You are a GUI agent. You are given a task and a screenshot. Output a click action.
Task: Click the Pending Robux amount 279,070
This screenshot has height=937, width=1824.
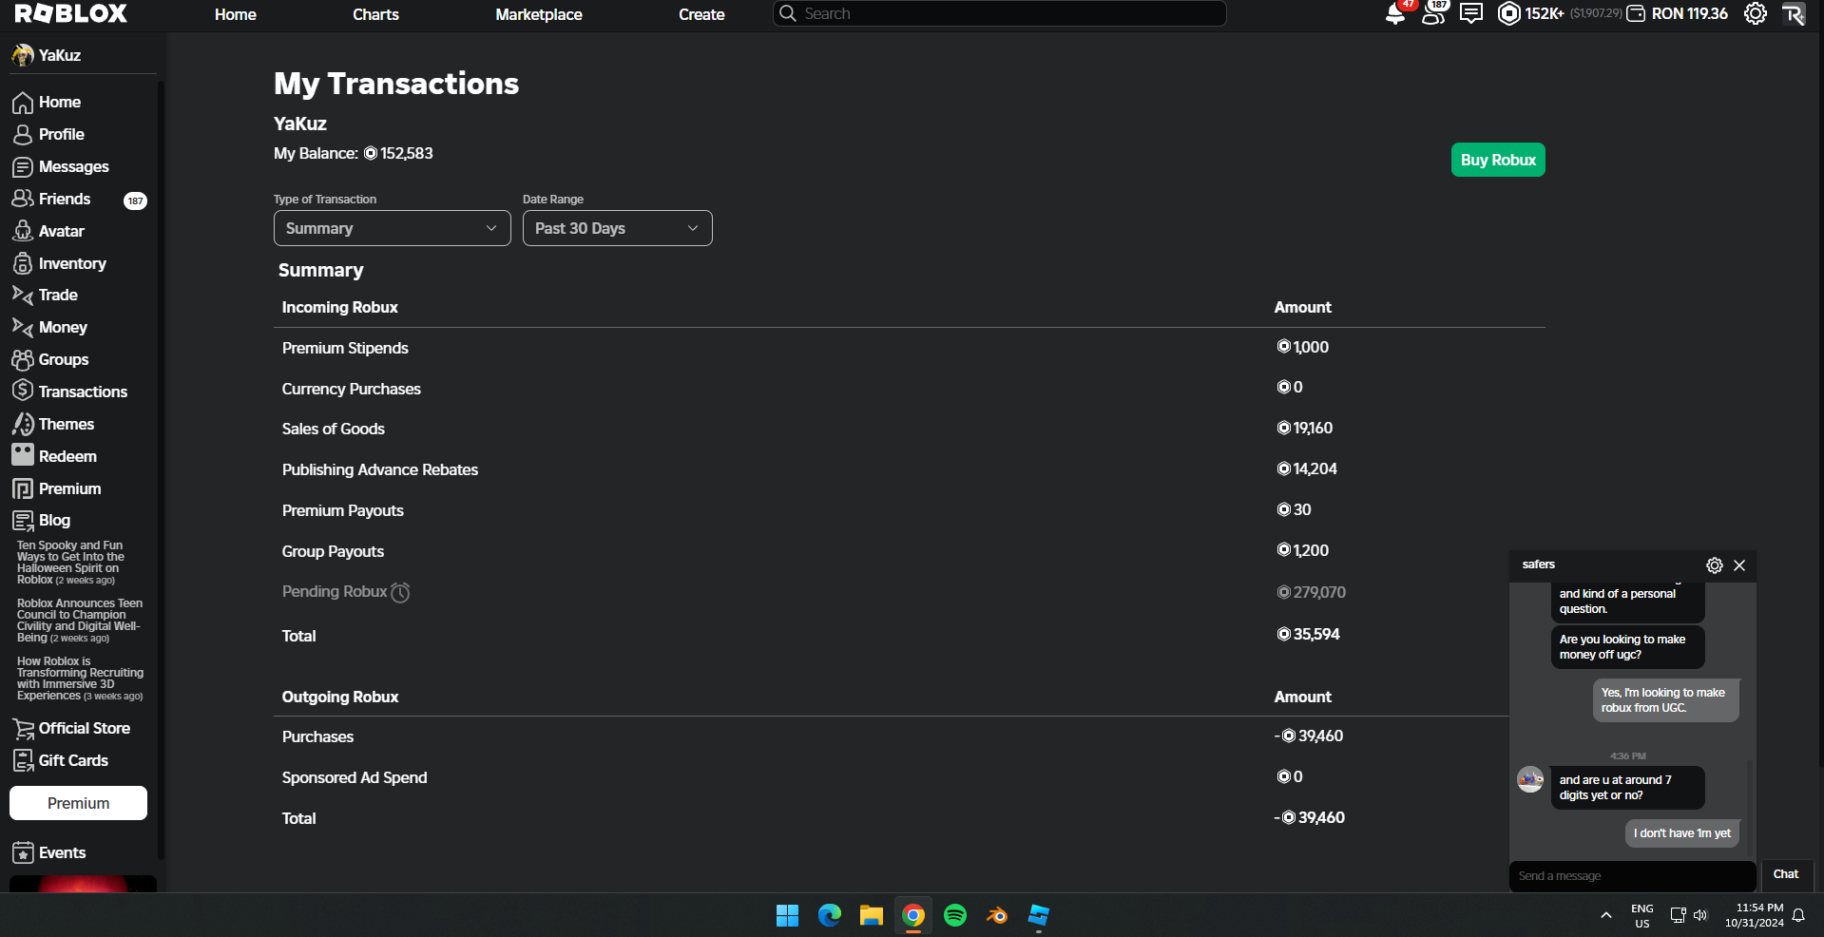tap(1311, 592)
